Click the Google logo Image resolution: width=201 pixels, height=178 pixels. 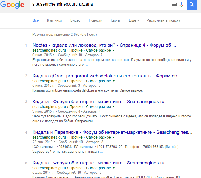pos(12,5)
